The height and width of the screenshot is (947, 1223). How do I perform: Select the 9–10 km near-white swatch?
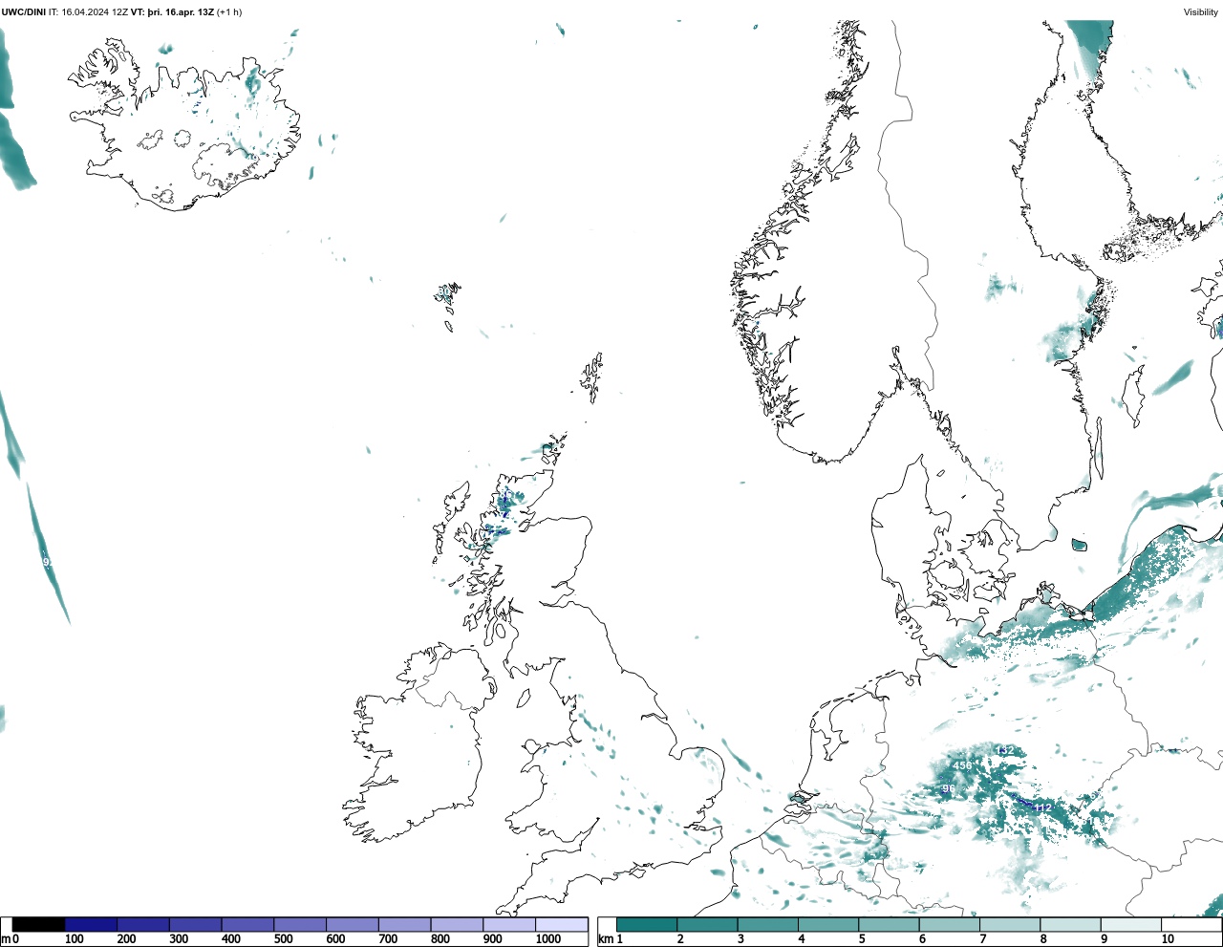pos(1130,924)
